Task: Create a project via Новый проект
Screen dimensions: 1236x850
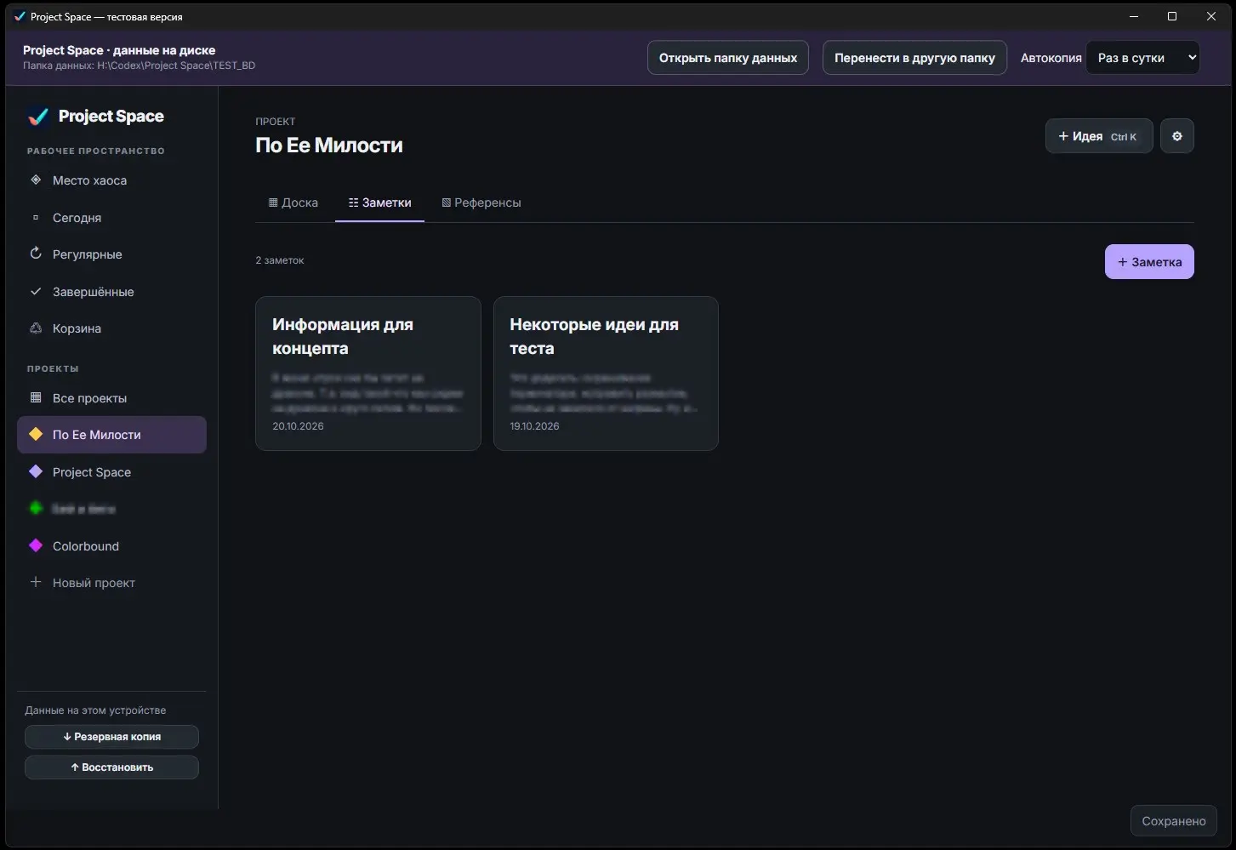Action: point(111,583)
